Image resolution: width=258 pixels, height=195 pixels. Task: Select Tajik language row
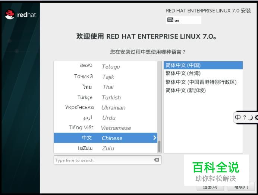click(106, 77)
